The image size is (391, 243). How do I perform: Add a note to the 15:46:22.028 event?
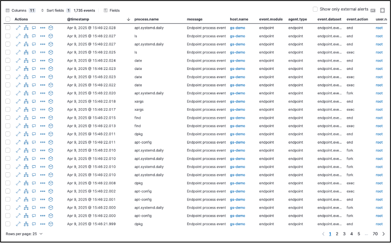[34, 28]
